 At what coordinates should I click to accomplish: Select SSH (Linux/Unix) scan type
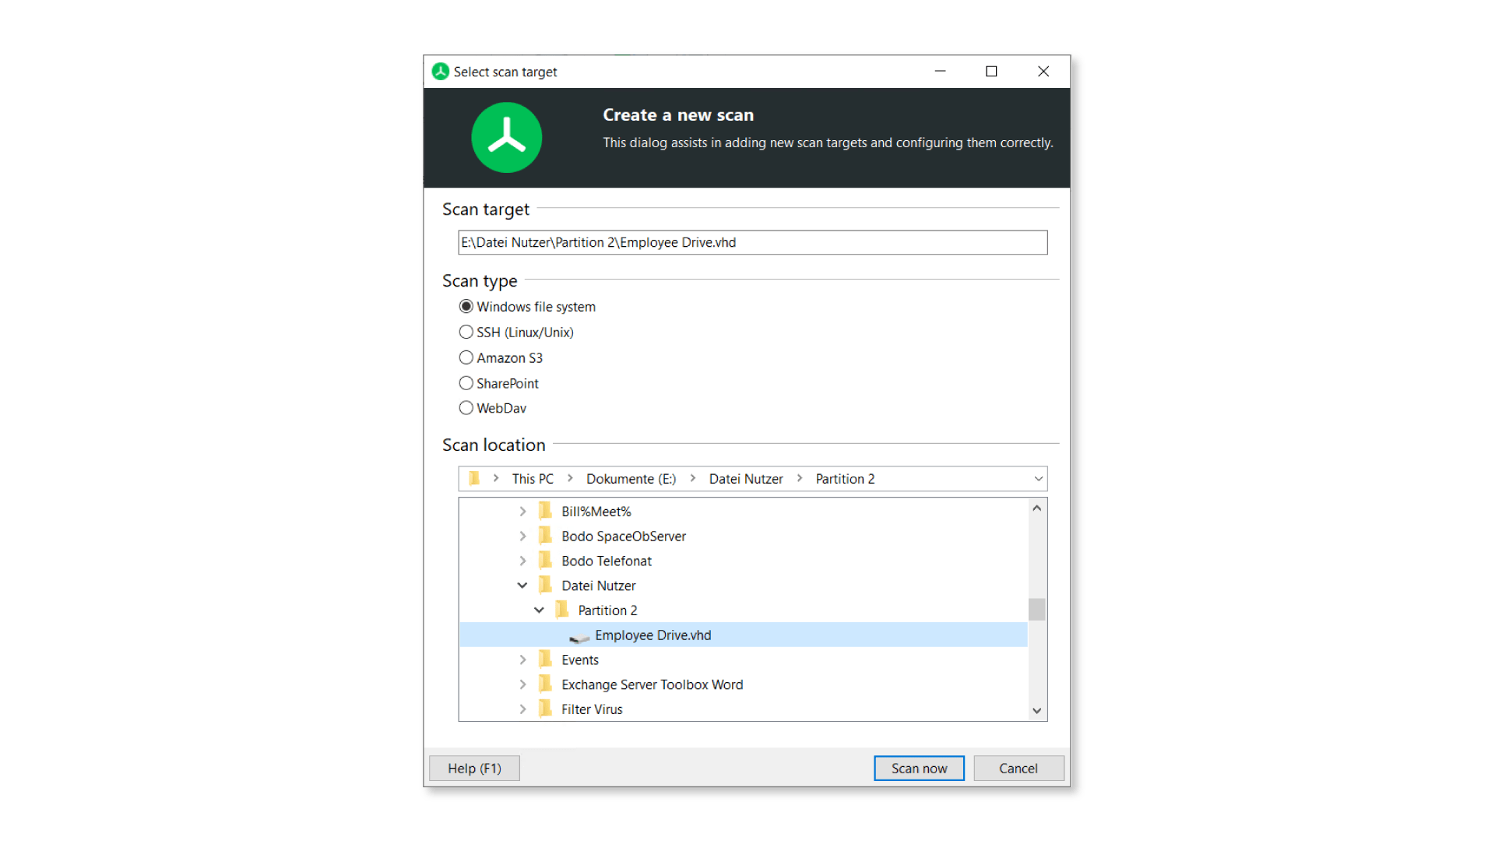tap(466, 333)
